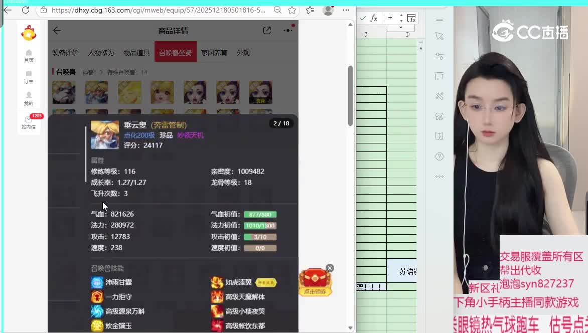The image size is (588, 333).
Task: Open 订单 in the sidebar
Action: coord(29,78)
